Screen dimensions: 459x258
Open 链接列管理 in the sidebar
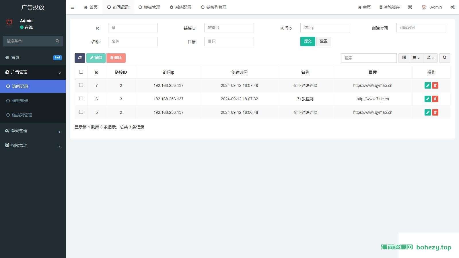tap(33, 115)
